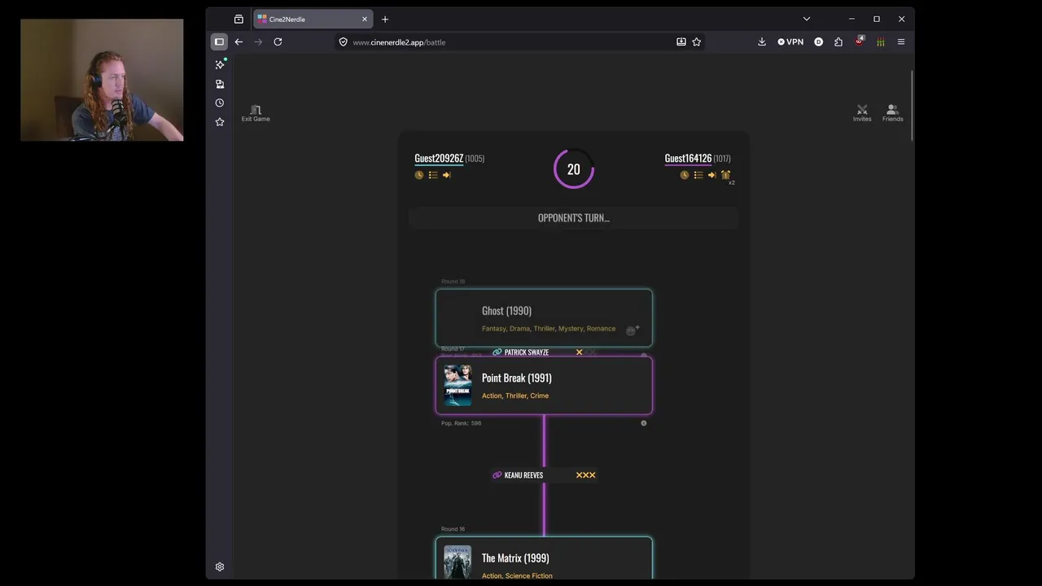Click the VPN toolbar button

coord(790,42)
